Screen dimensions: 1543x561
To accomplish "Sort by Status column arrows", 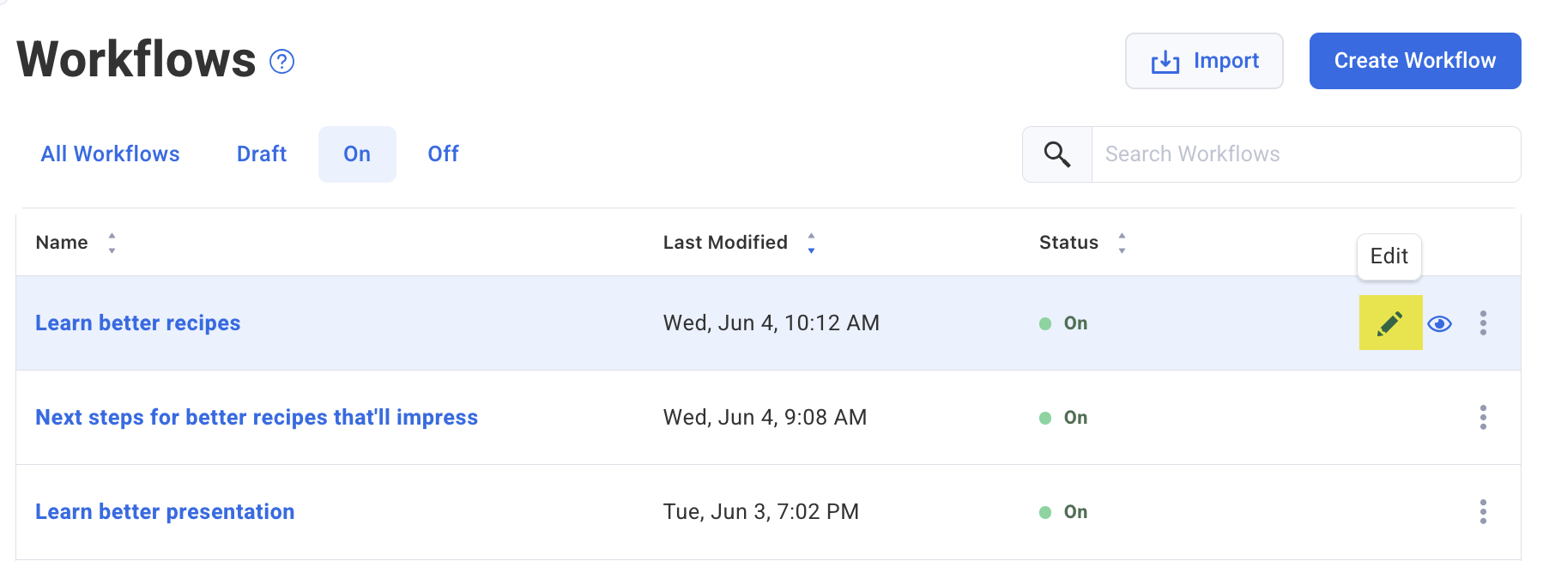I will click(x=1122, y=244).
